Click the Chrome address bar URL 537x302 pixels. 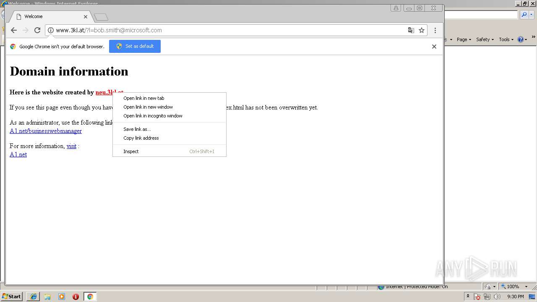[x=109, y=30]
